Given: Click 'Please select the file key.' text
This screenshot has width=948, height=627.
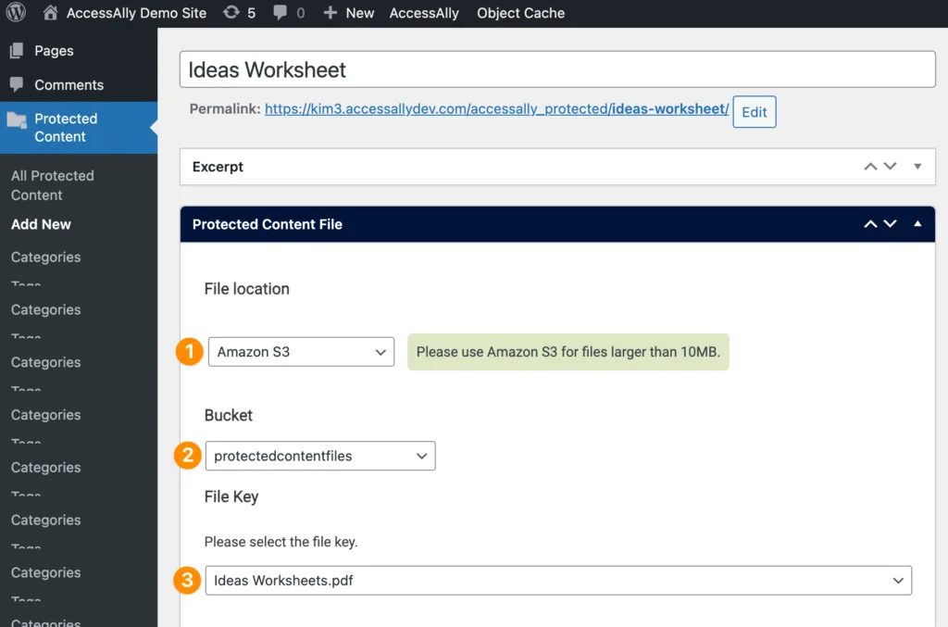Looking at the screenshot, I should click(281, 542).
